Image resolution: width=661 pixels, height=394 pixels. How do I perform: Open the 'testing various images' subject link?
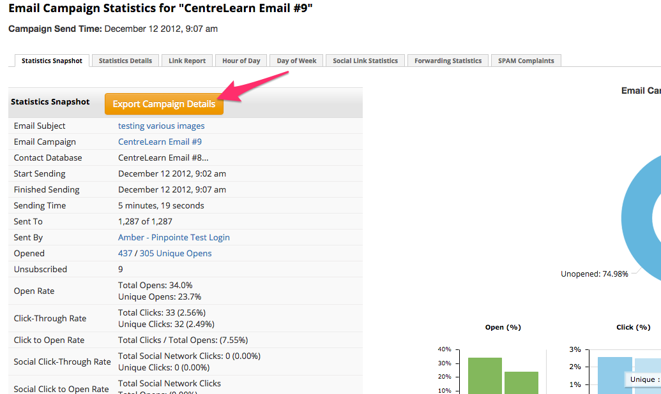click(x=161, y=126)
